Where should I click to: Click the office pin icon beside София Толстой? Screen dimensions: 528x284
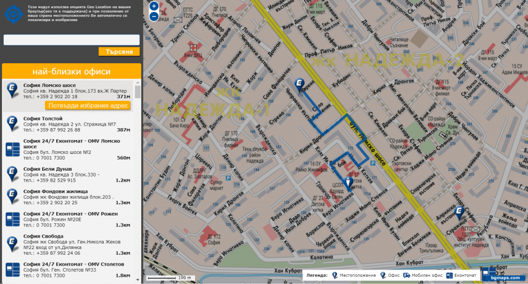12,122
